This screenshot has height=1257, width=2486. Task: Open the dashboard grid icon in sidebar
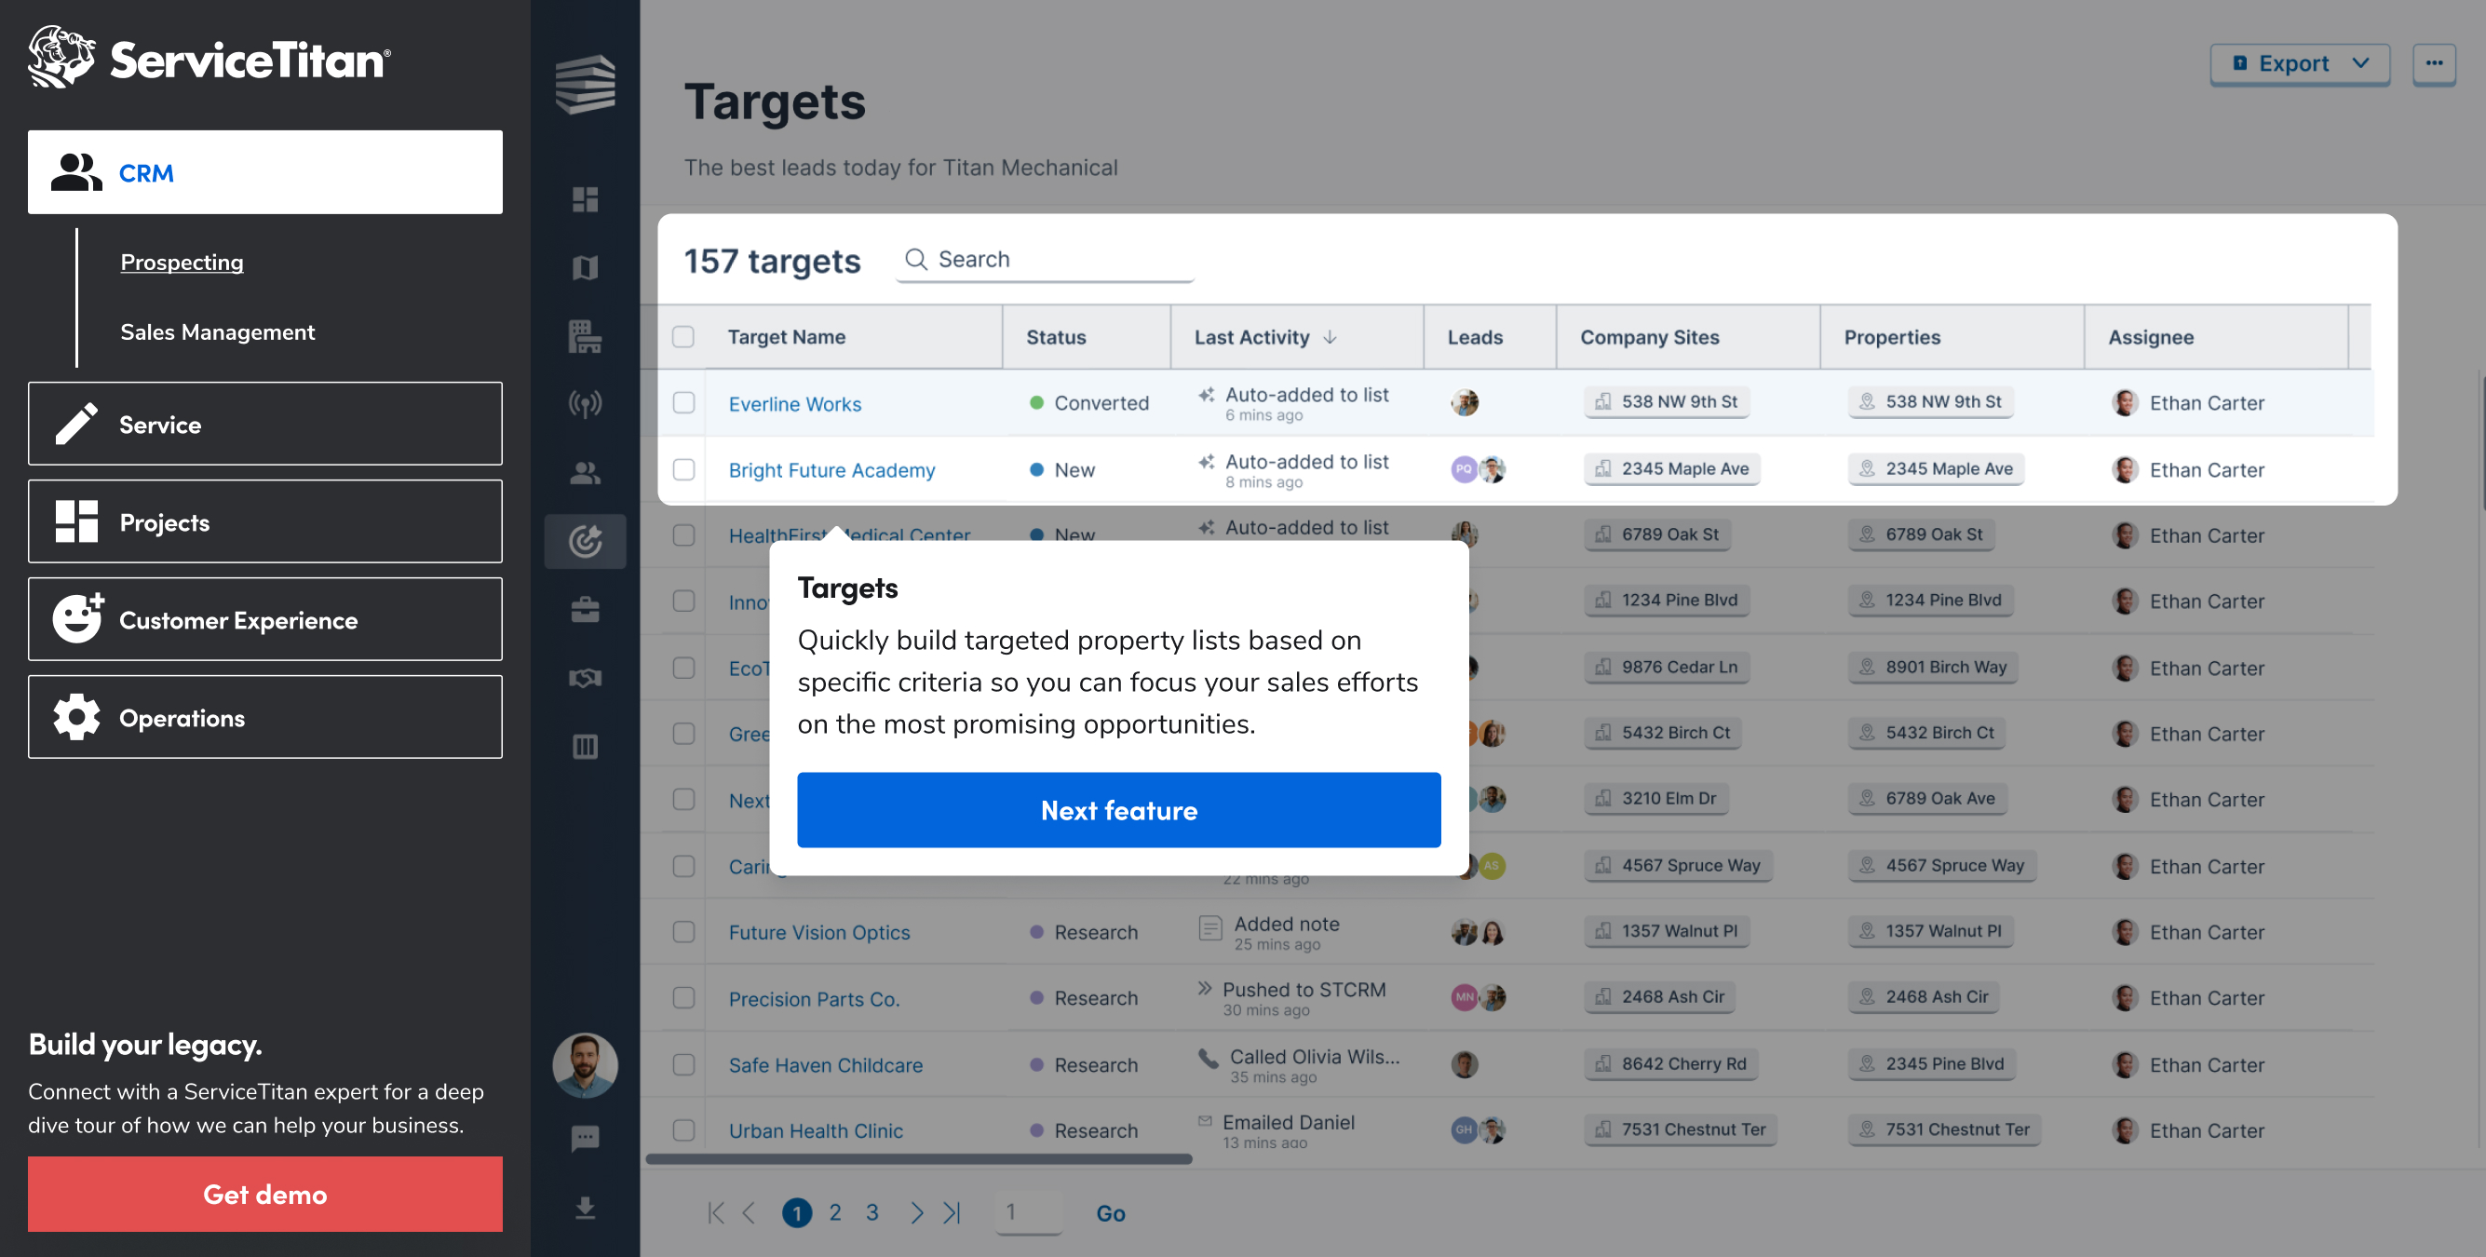pos(585,200)
